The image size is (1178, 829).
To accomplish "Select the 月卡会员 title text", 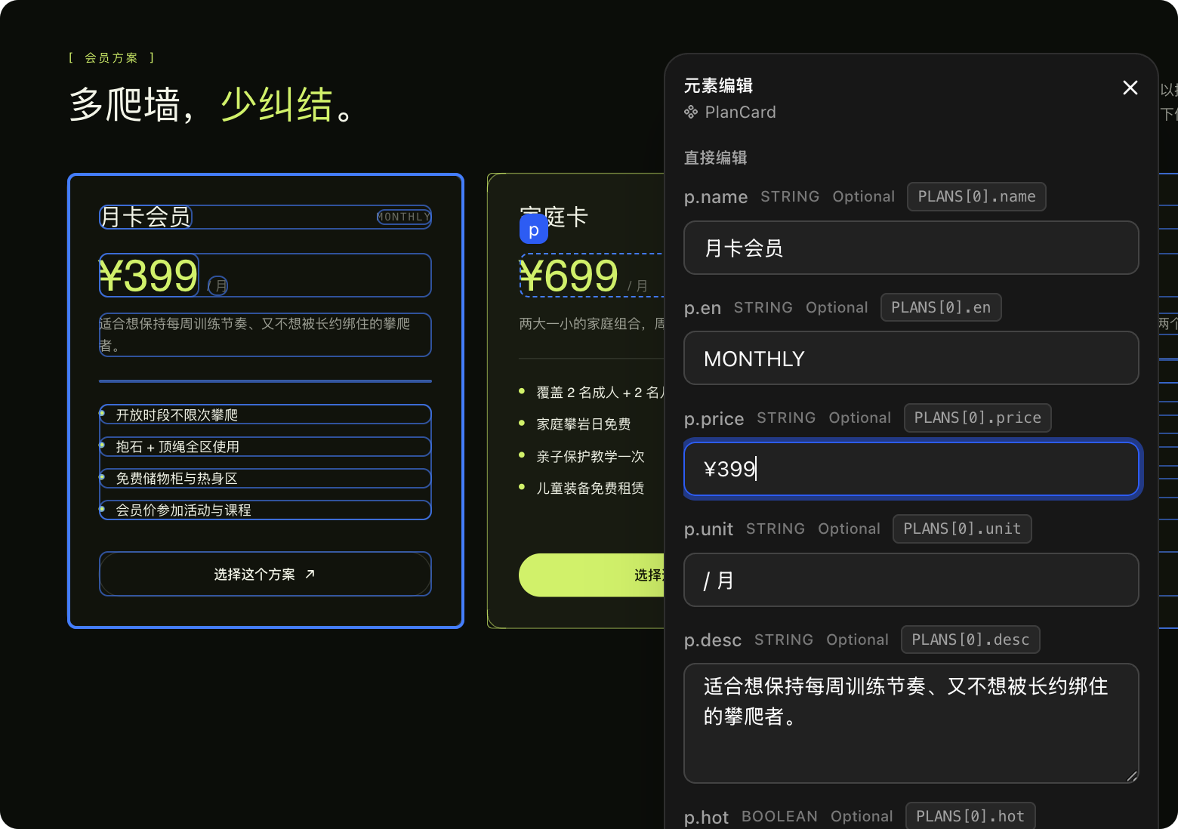I will (x=146, y=217).
